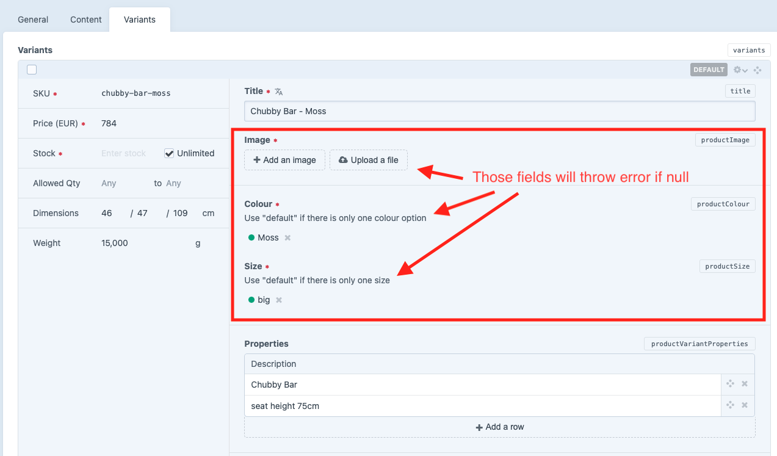The height and width of the screenshot is (456, 777).
Task: Expand the gear dropdown chevron
Action: 745,70
